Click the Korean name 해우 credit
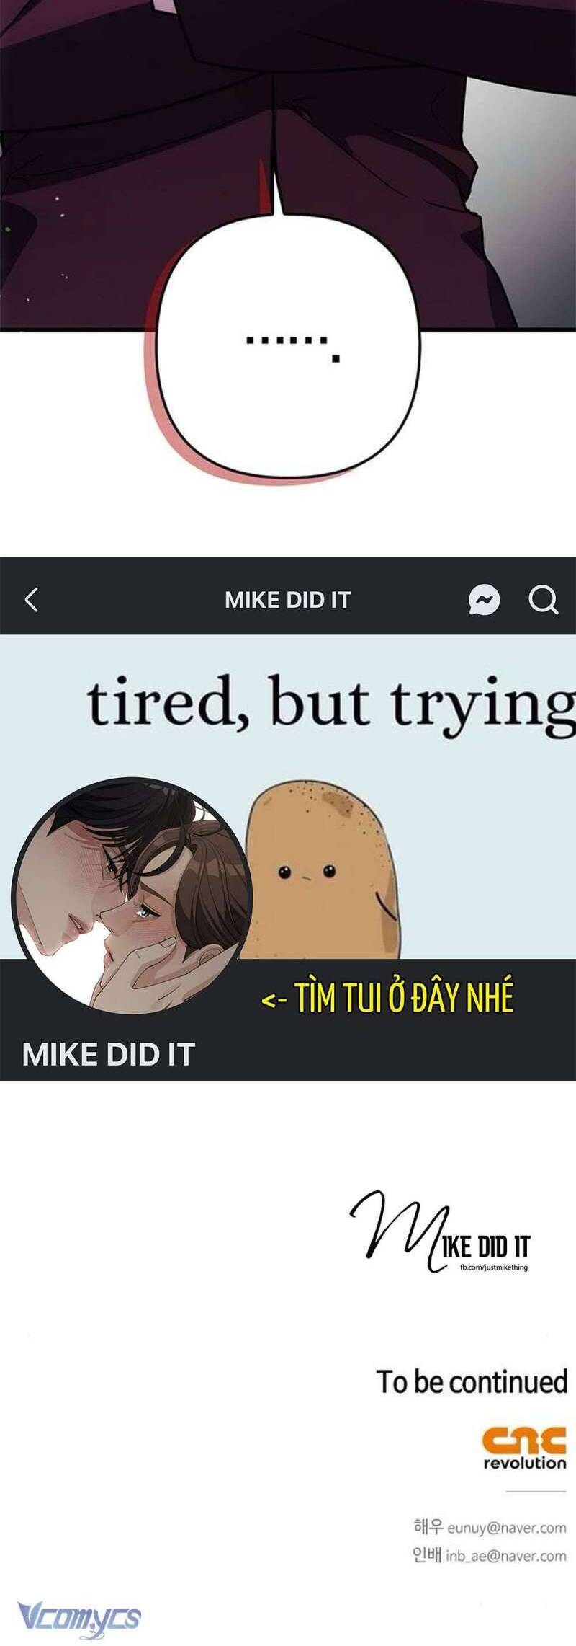This screenshot has height=1646, width=576. tap(428, 1526)
